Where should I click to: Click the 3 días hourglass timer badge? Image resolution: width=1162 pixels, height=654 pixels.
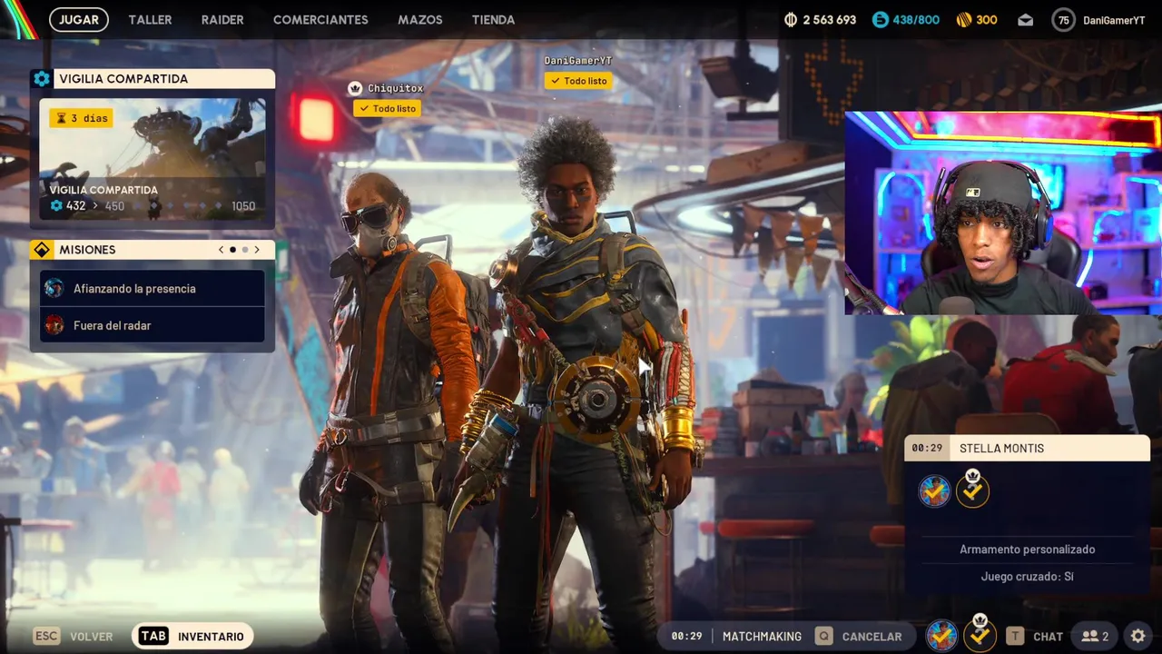[81, 118]
